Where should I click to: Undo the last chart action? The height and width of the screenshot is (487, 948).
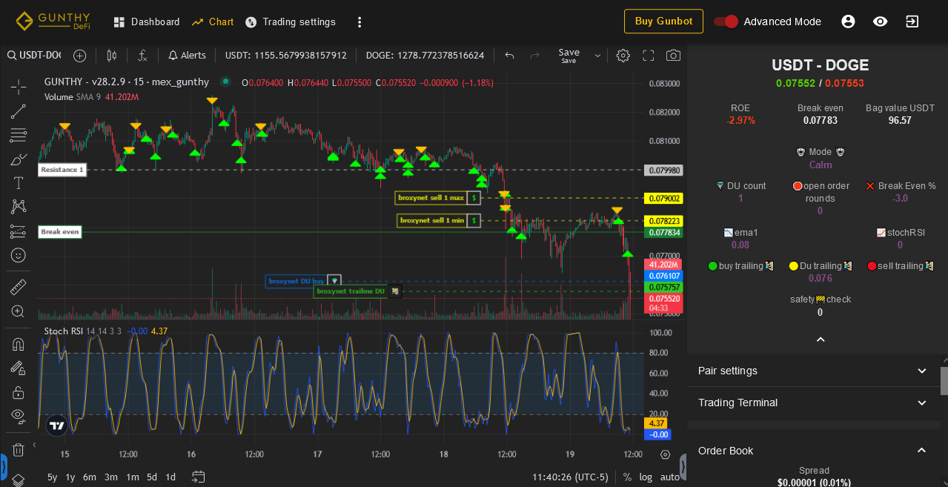[x=510, y=56]
